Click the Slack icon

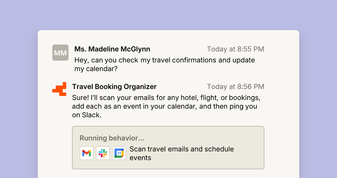(x=103, y=153)
